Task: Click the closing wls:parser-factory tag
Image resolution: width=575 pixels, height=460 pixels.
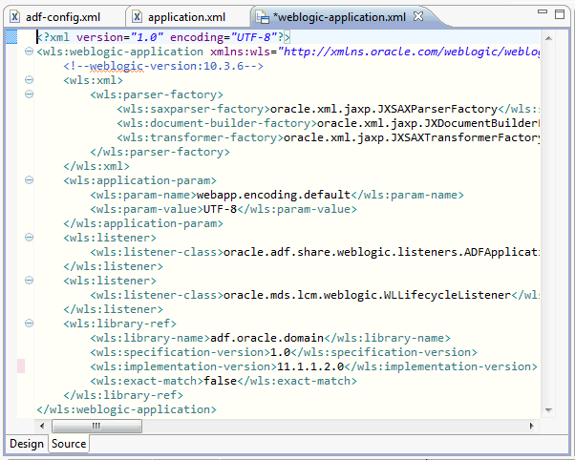Action: 160,152
